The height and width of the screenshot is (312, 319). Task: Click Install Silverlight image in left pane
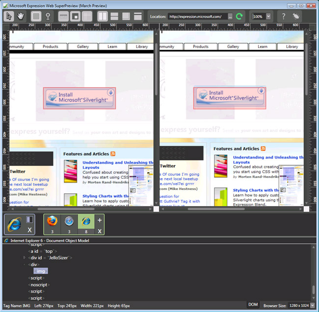tap(80, 98)
